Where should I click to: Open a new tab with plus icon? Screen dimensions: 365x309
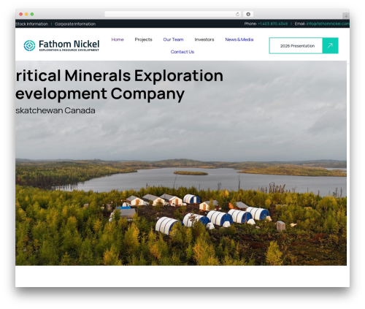coord(346,16)
